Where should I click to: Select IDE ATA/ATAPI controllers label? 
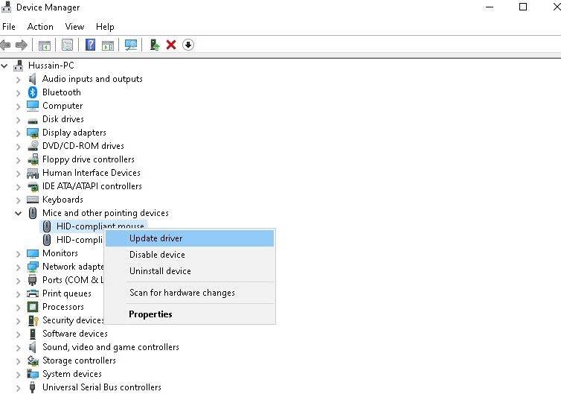coord(92,186)
